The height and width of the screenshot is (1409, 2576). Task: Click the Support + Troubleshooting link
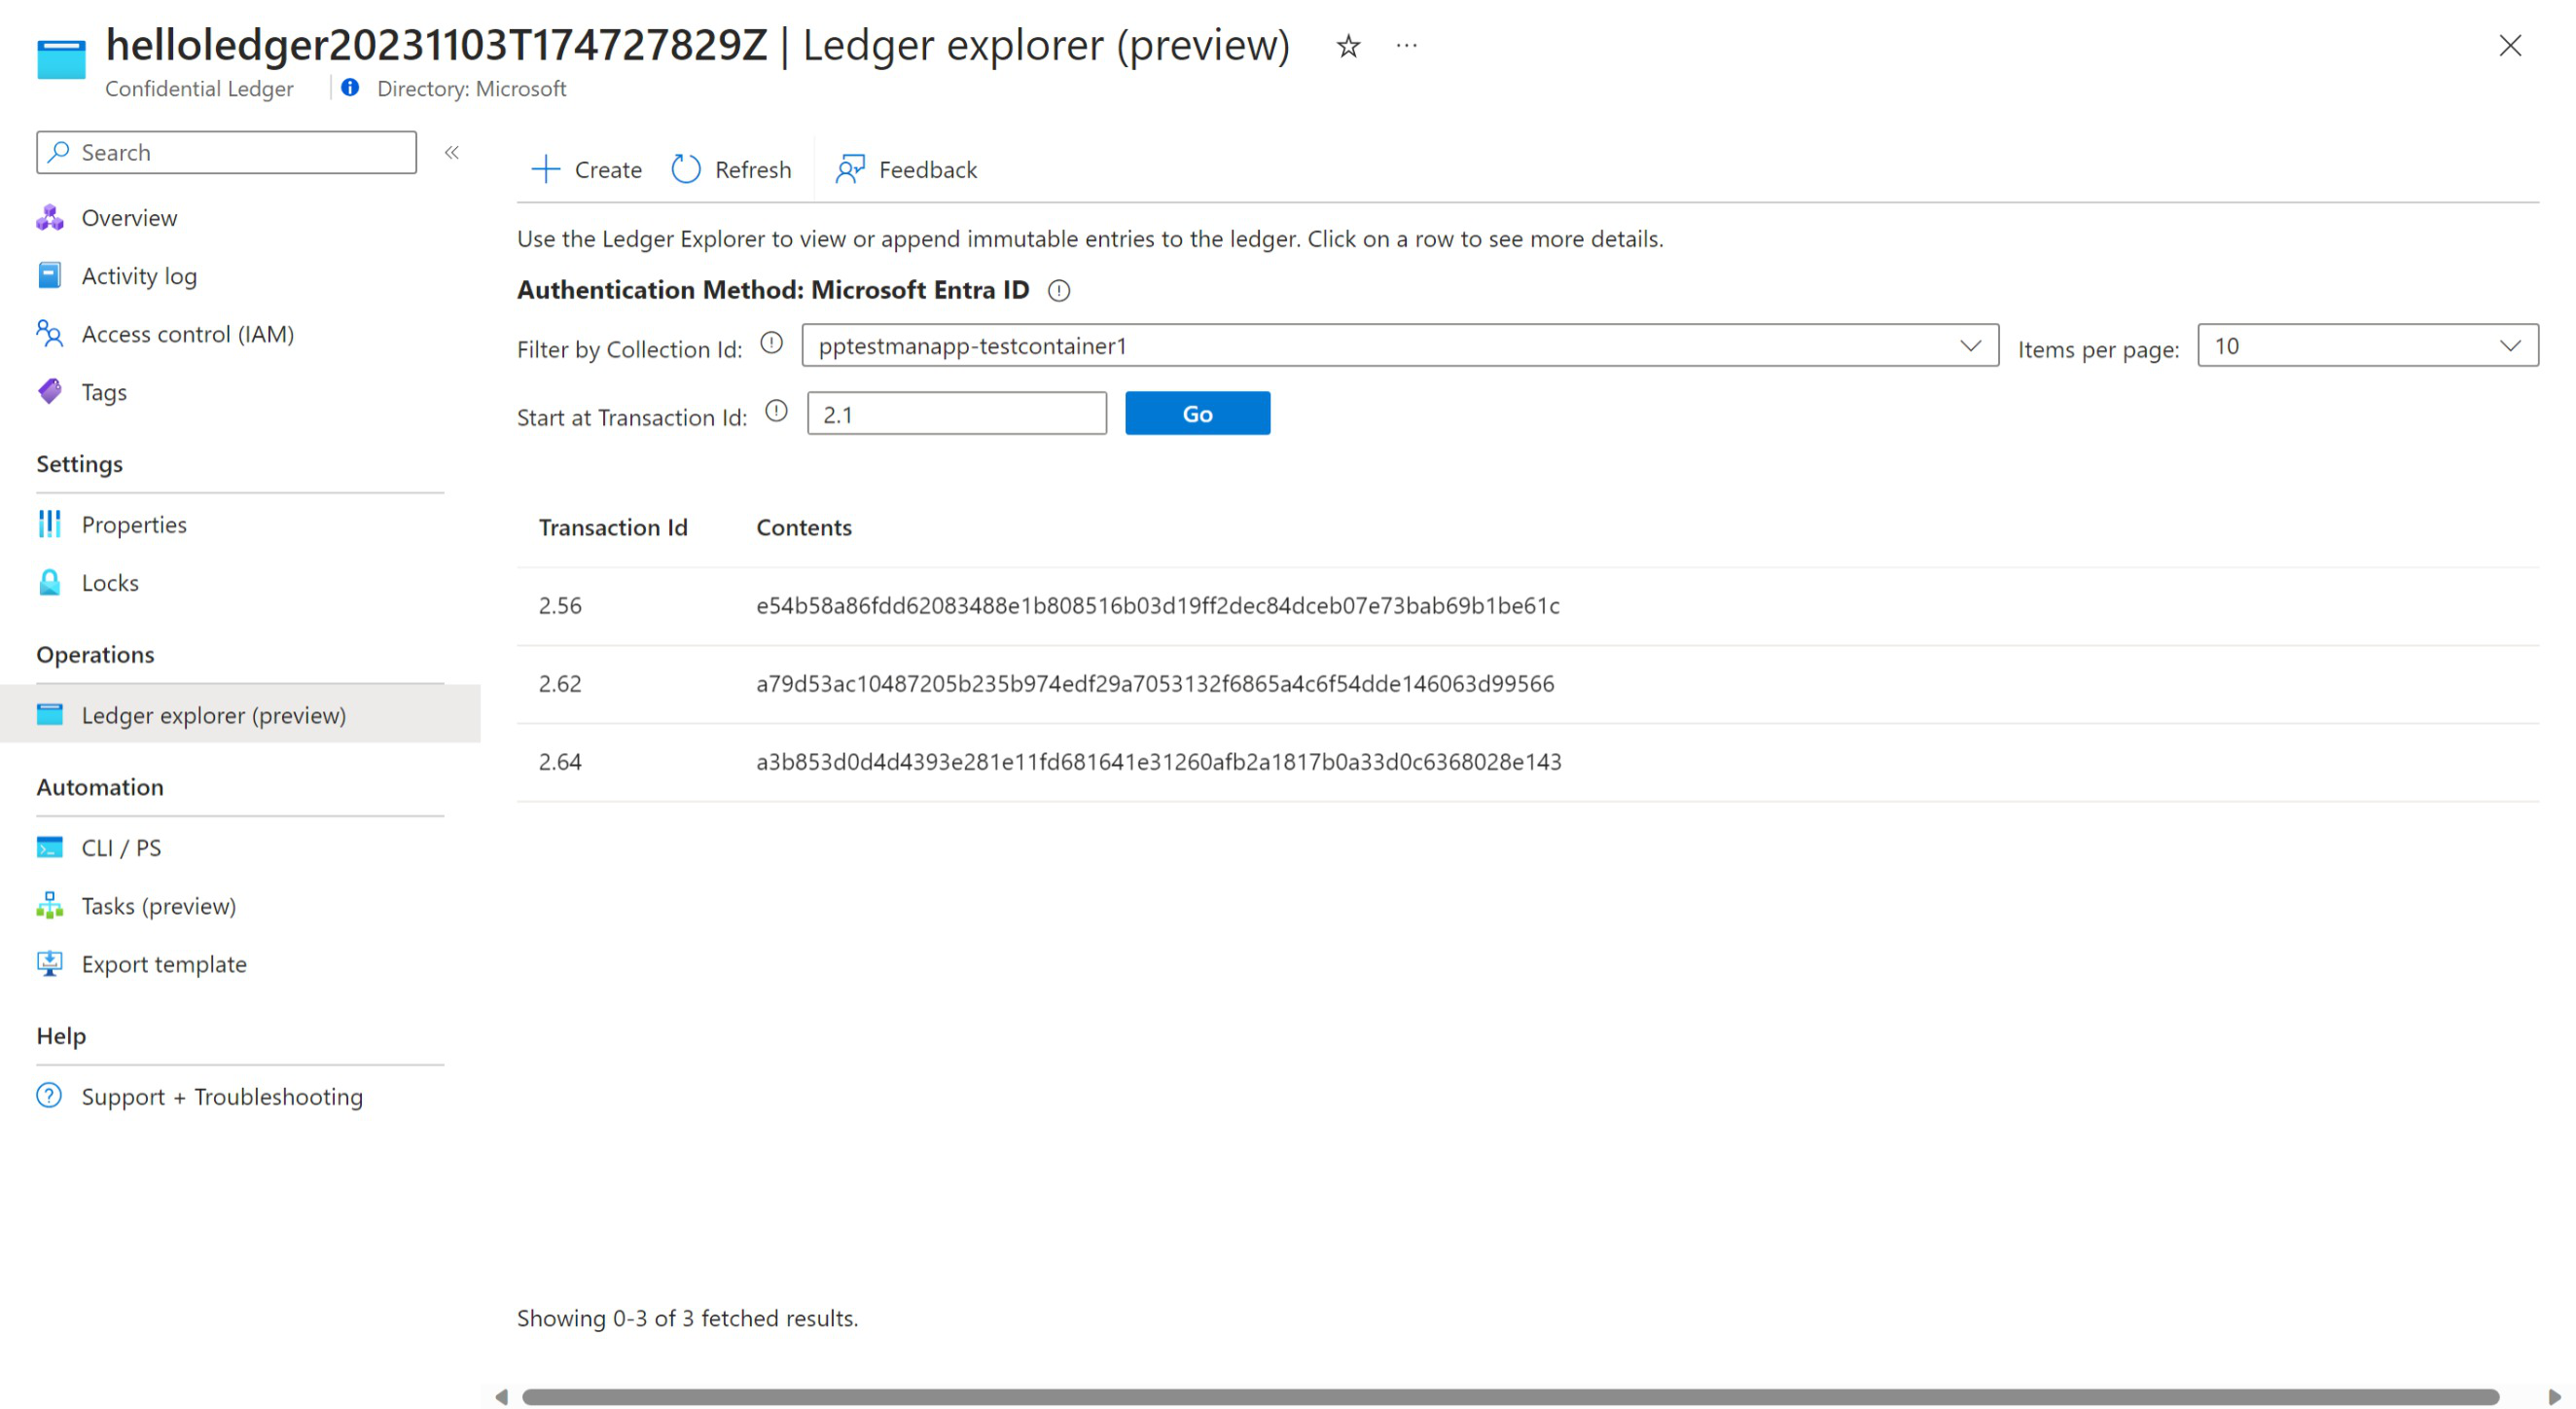[222, 1095]
